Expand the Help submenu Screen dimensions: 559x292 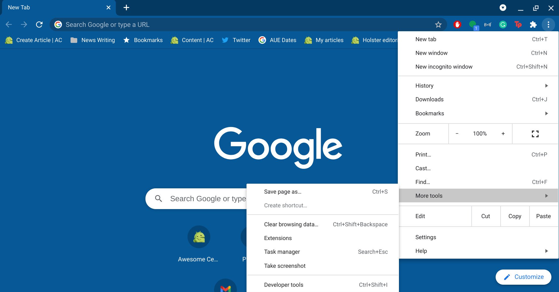478,251
